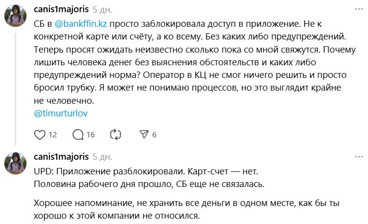368x224 pixels.
Task: Open the first post's '5 дн.' timestamp
Action: pos(102,9)
